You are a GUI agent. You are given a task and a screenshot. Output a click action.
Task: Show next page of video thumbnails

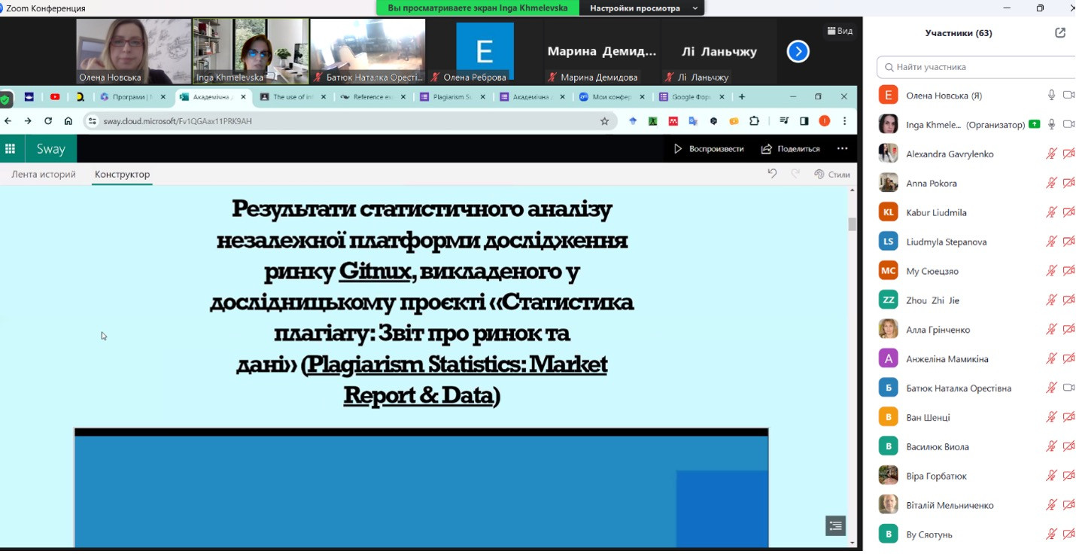pos(798,51)
